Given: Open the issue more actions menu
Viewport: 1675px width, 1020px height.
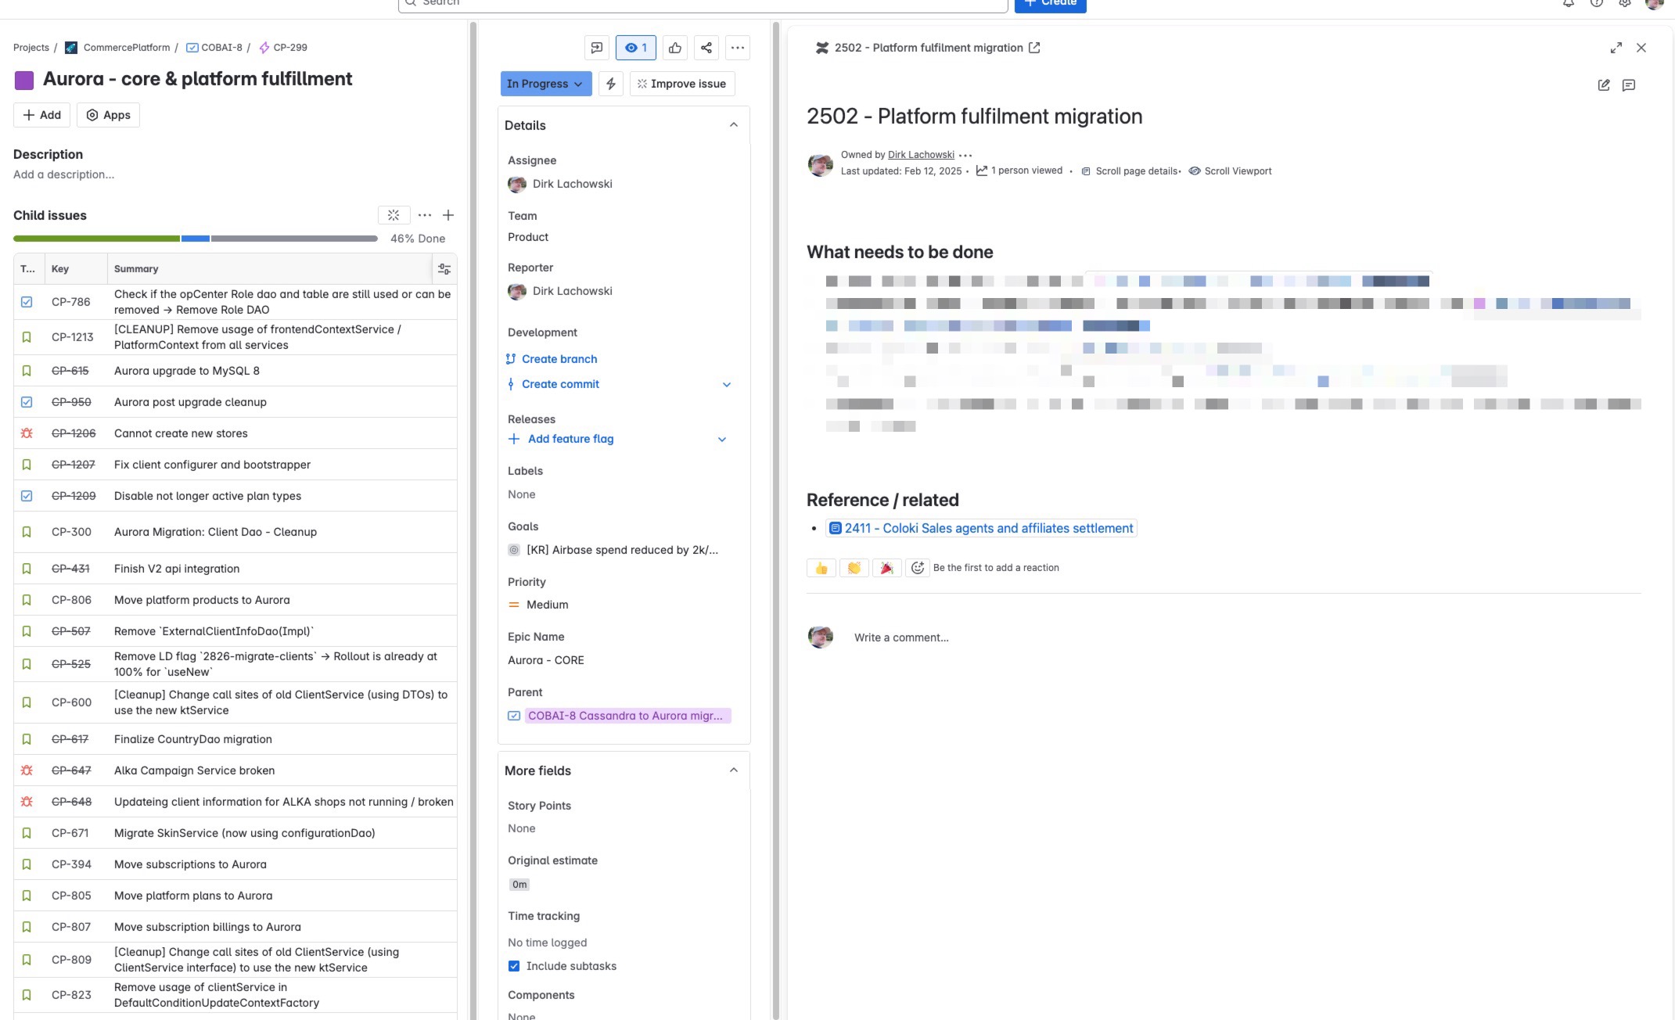Looking at the screenshot, I should click(x=737, y=48).
